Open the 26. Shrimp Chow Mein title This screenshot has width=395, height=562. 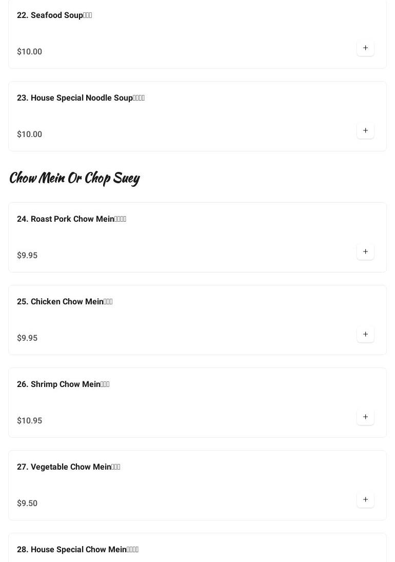point(63,384)
